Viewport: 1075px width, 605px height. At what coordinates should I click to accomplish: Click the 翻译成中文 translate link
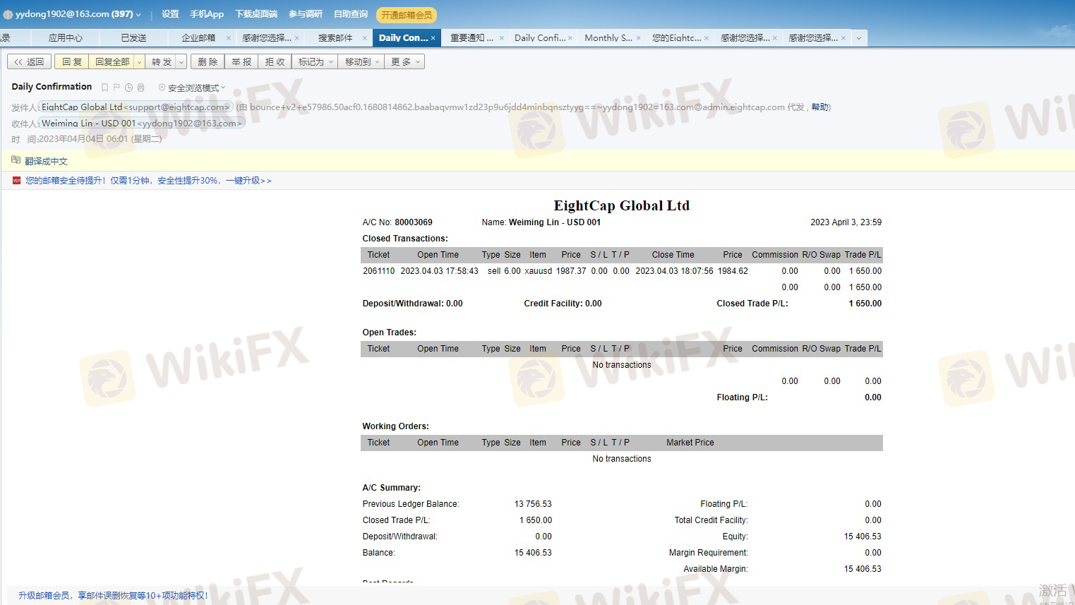point(46,162)
